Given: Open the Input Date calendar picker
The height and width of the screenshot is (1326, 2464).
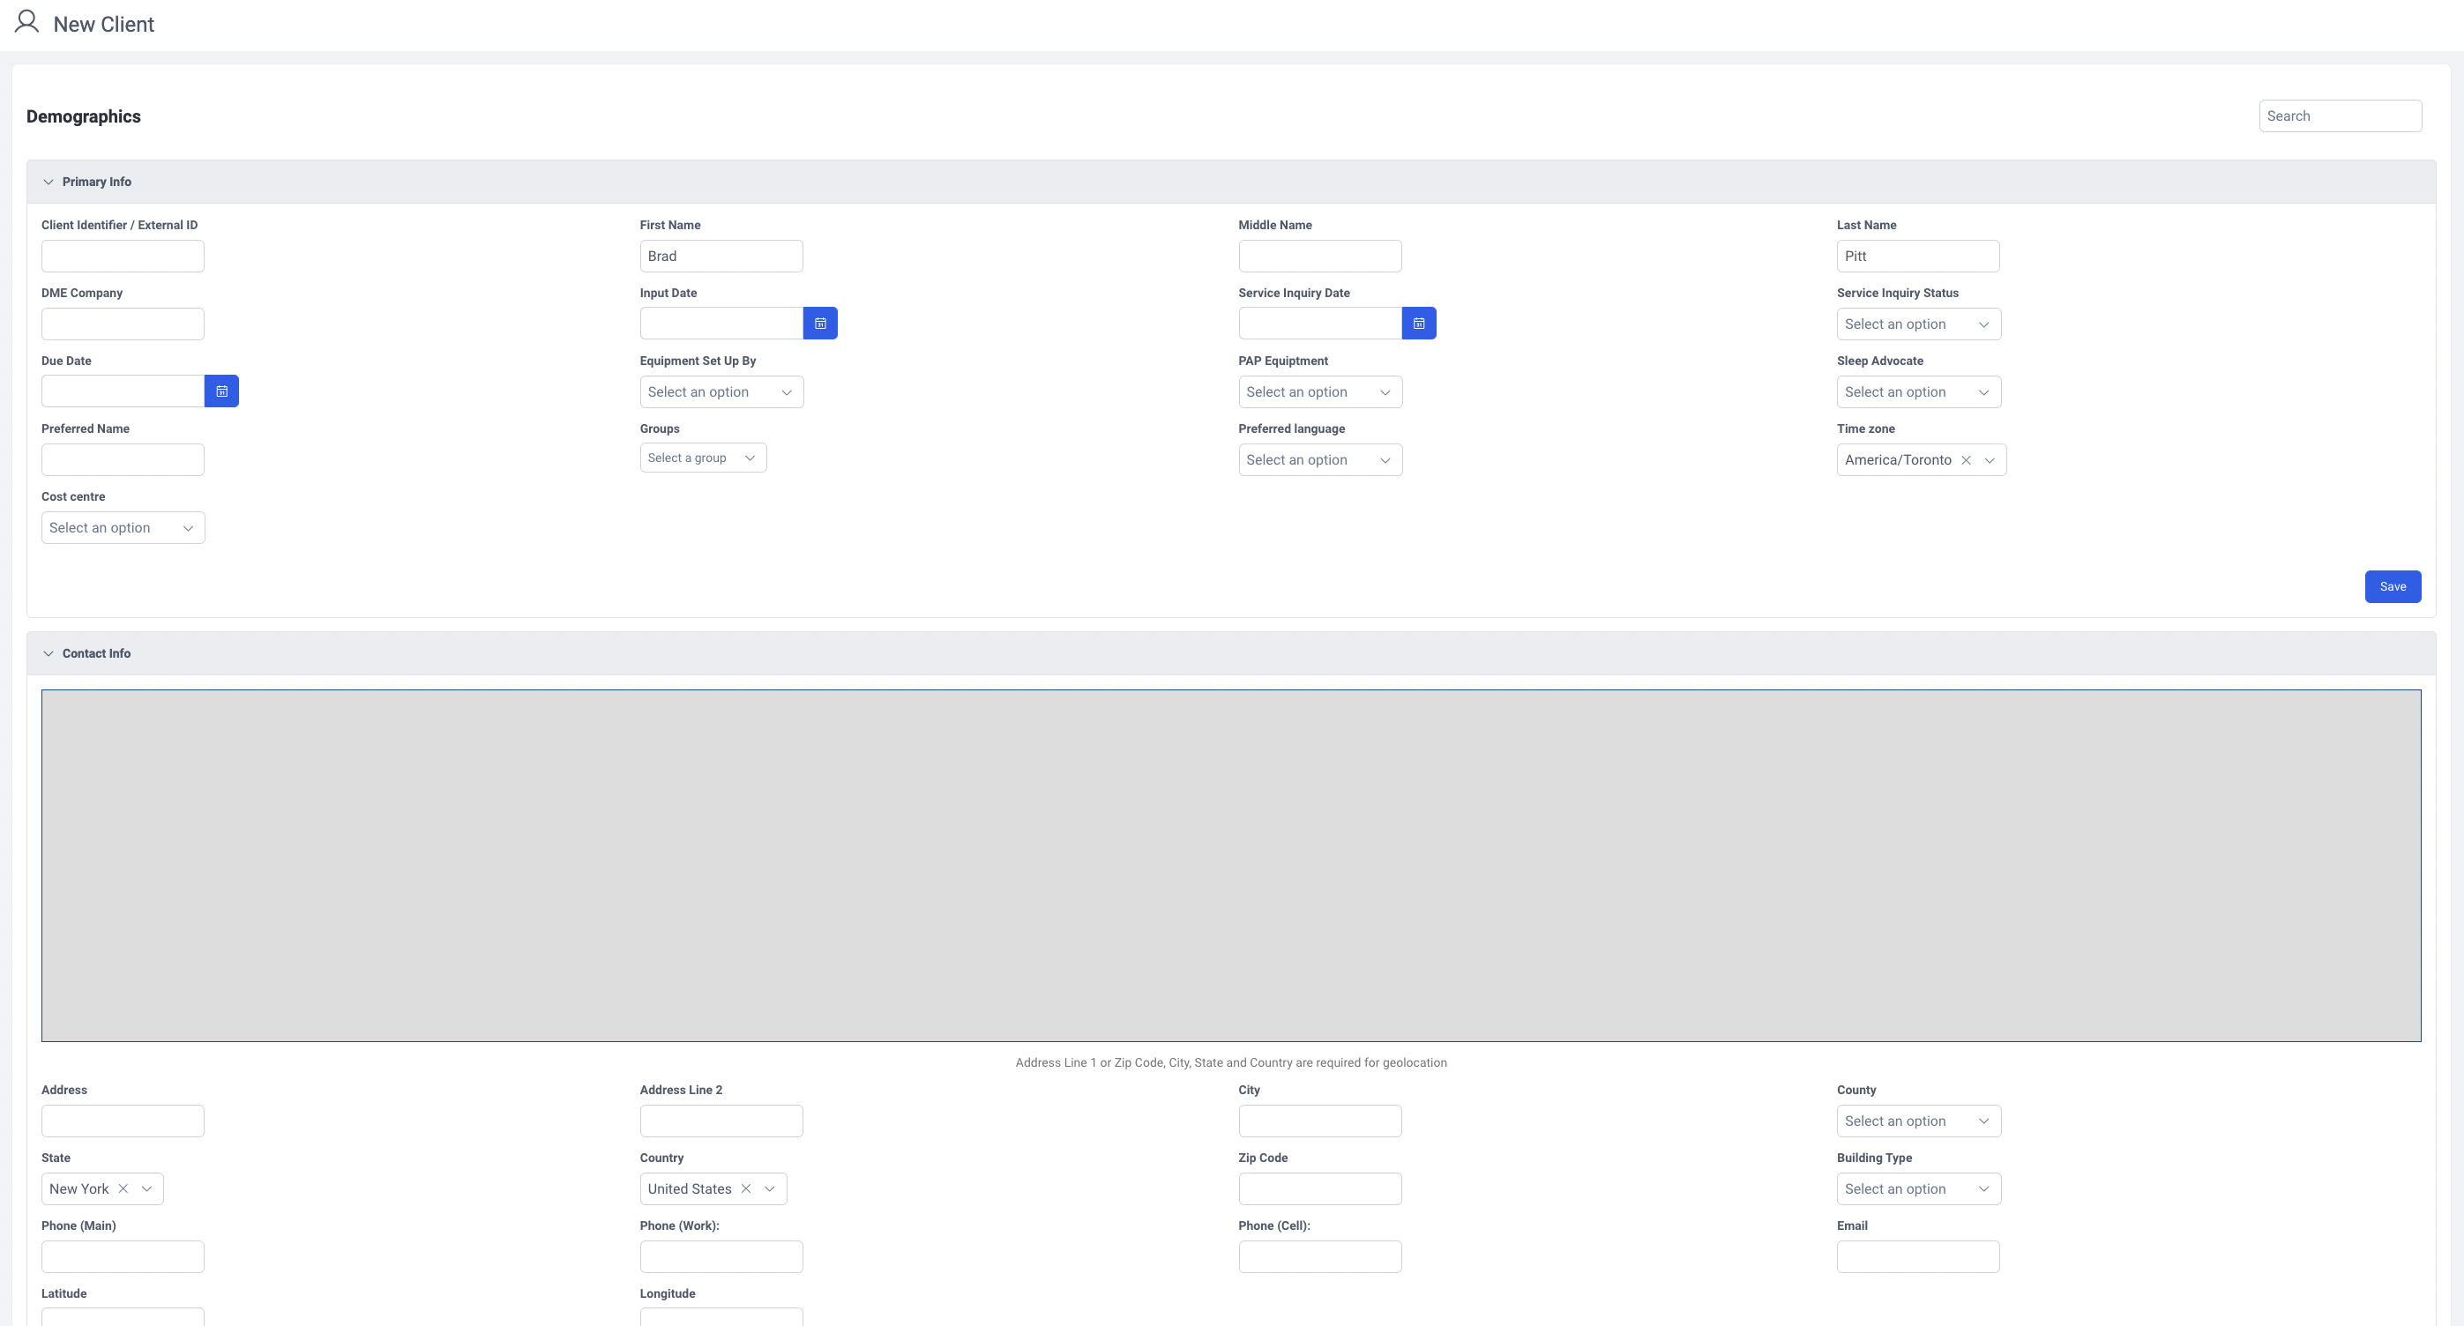Looking at the screenshot, I should pos(820,324).
